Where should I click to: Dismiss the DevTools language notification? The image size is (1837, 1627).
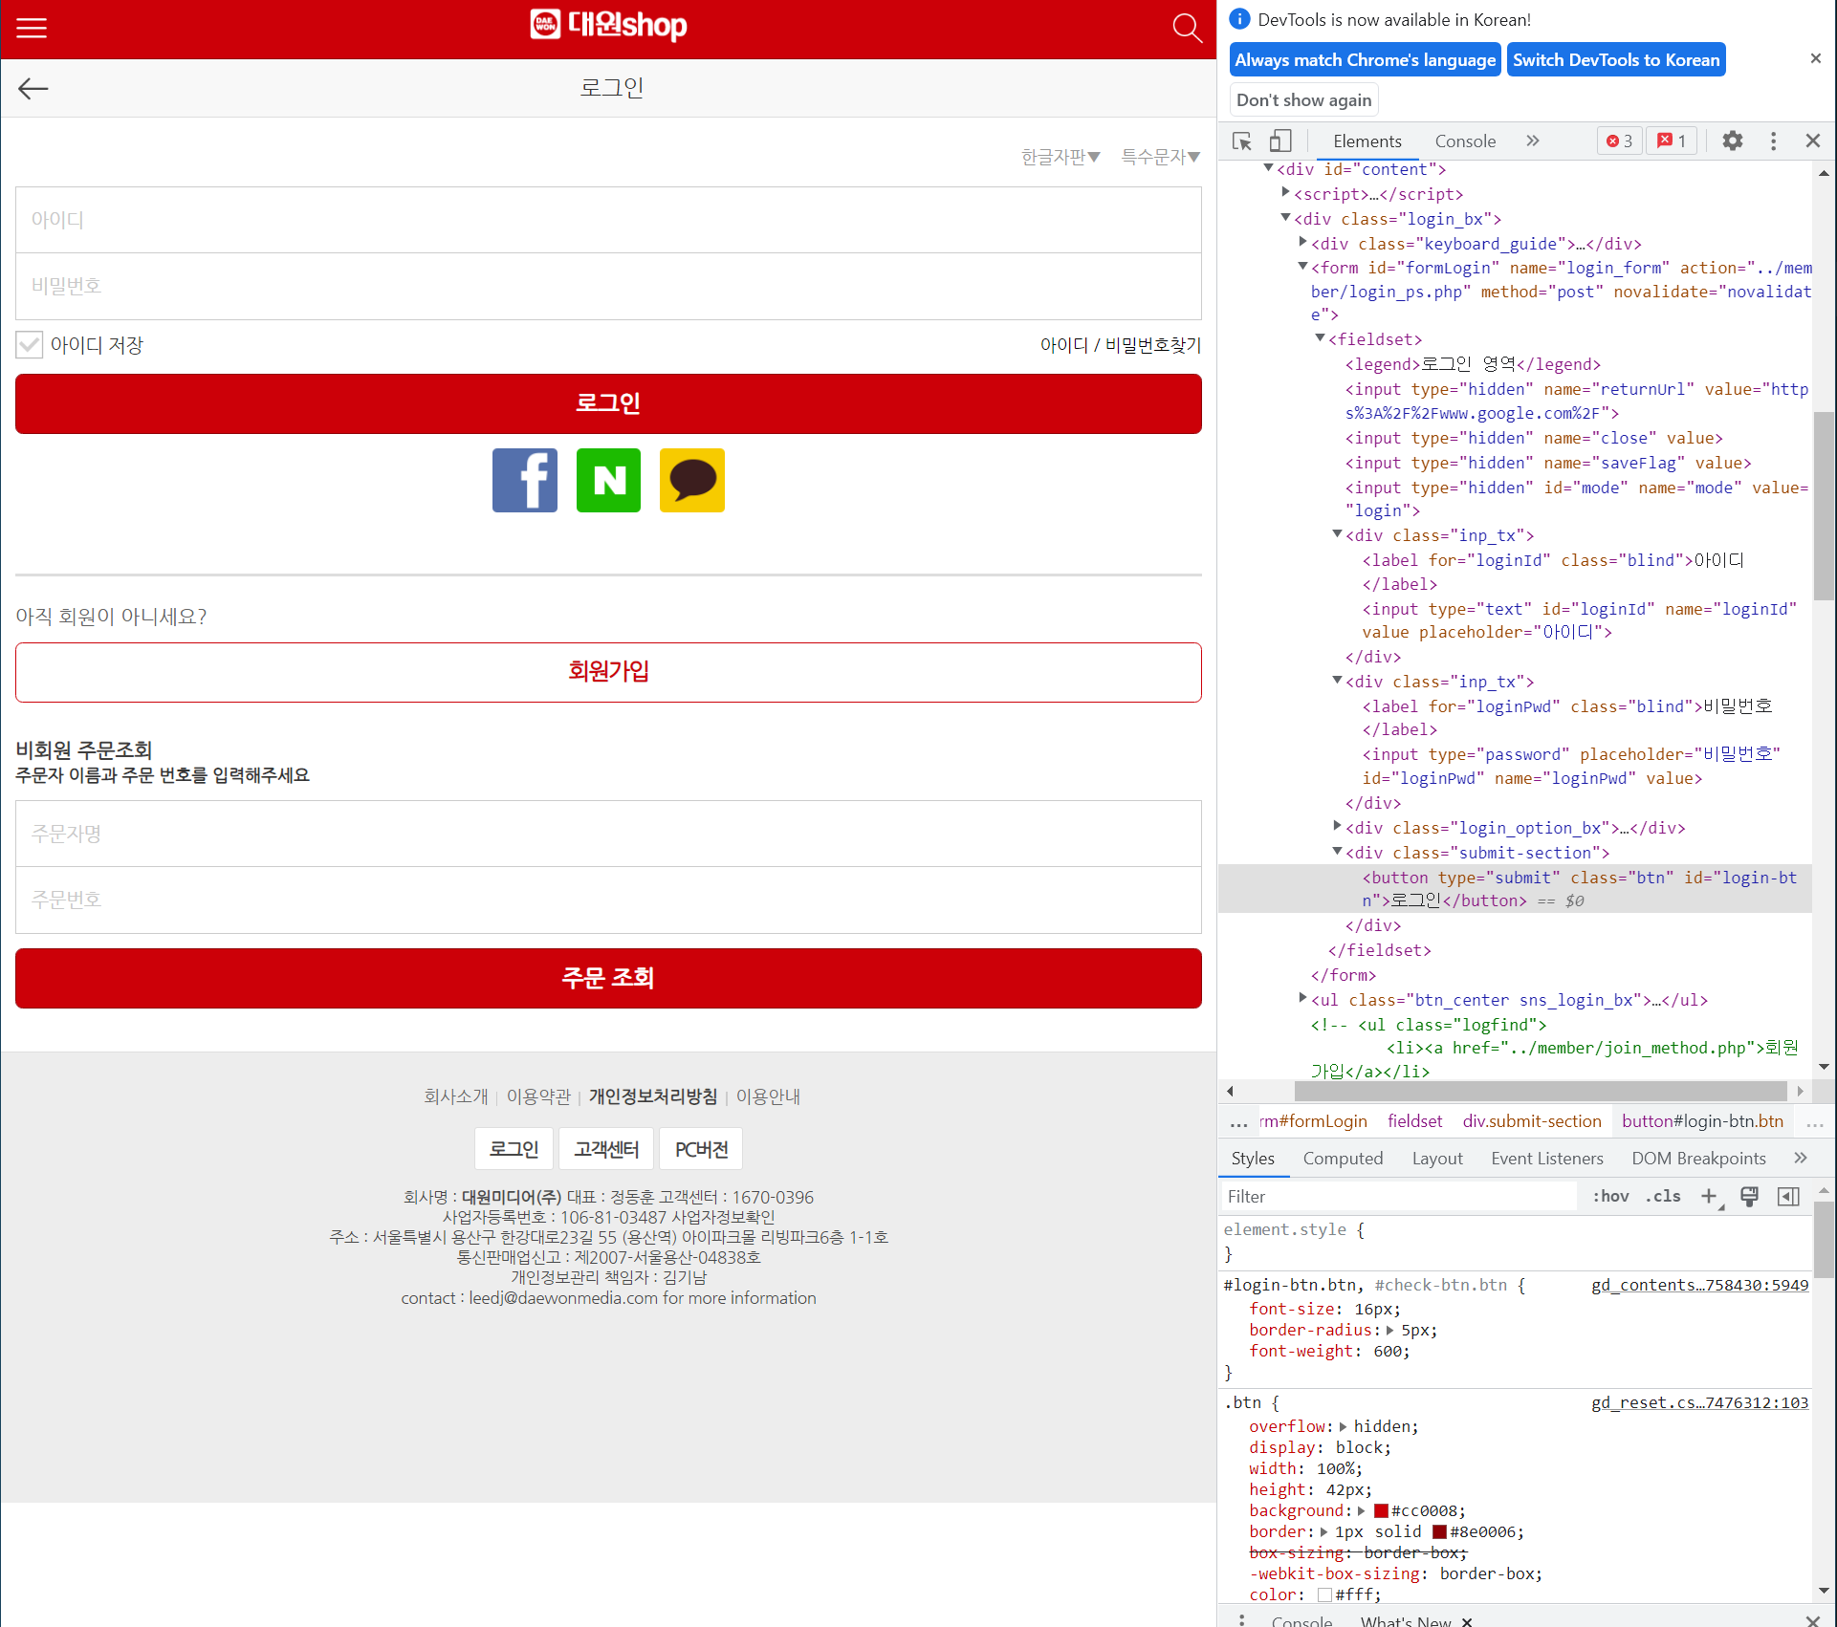(x=1815, y=58)
